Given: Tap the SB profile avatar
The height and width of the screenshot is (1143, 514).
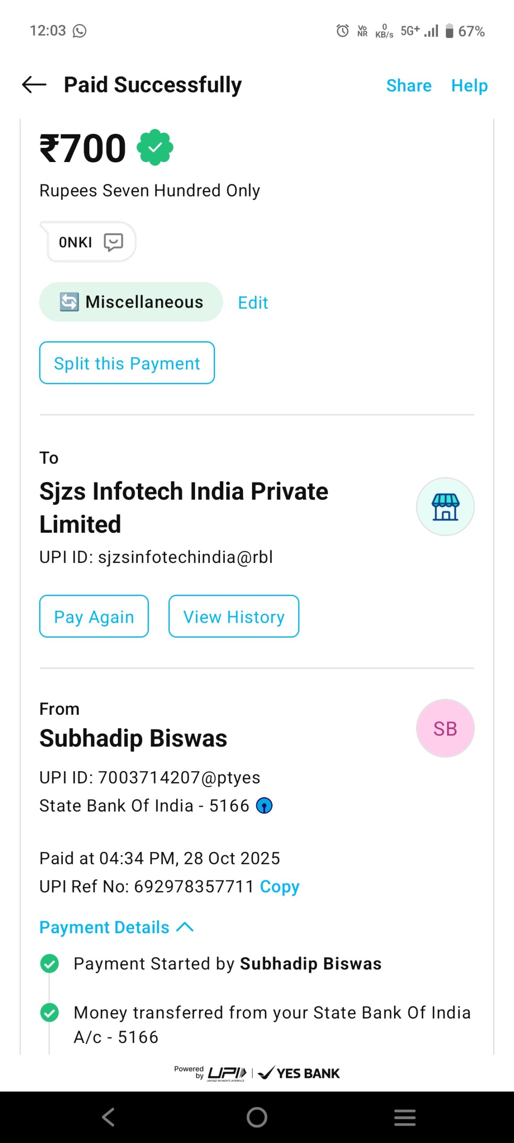Looking at the screenshot, I should click(445, 728).
